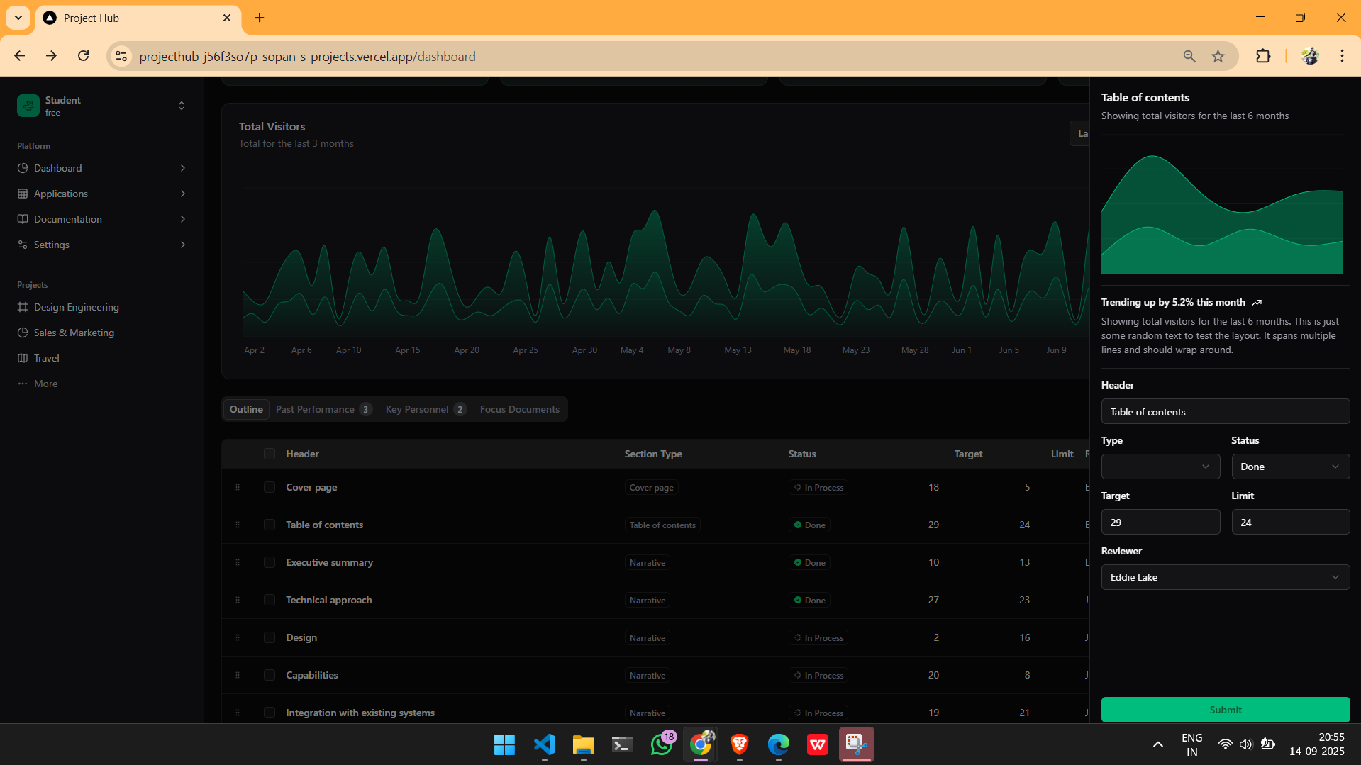Open File Explorer from the taskbar
Viewport: 1361px width, 765px height.
pyautogui.click(x=584, y=744)
